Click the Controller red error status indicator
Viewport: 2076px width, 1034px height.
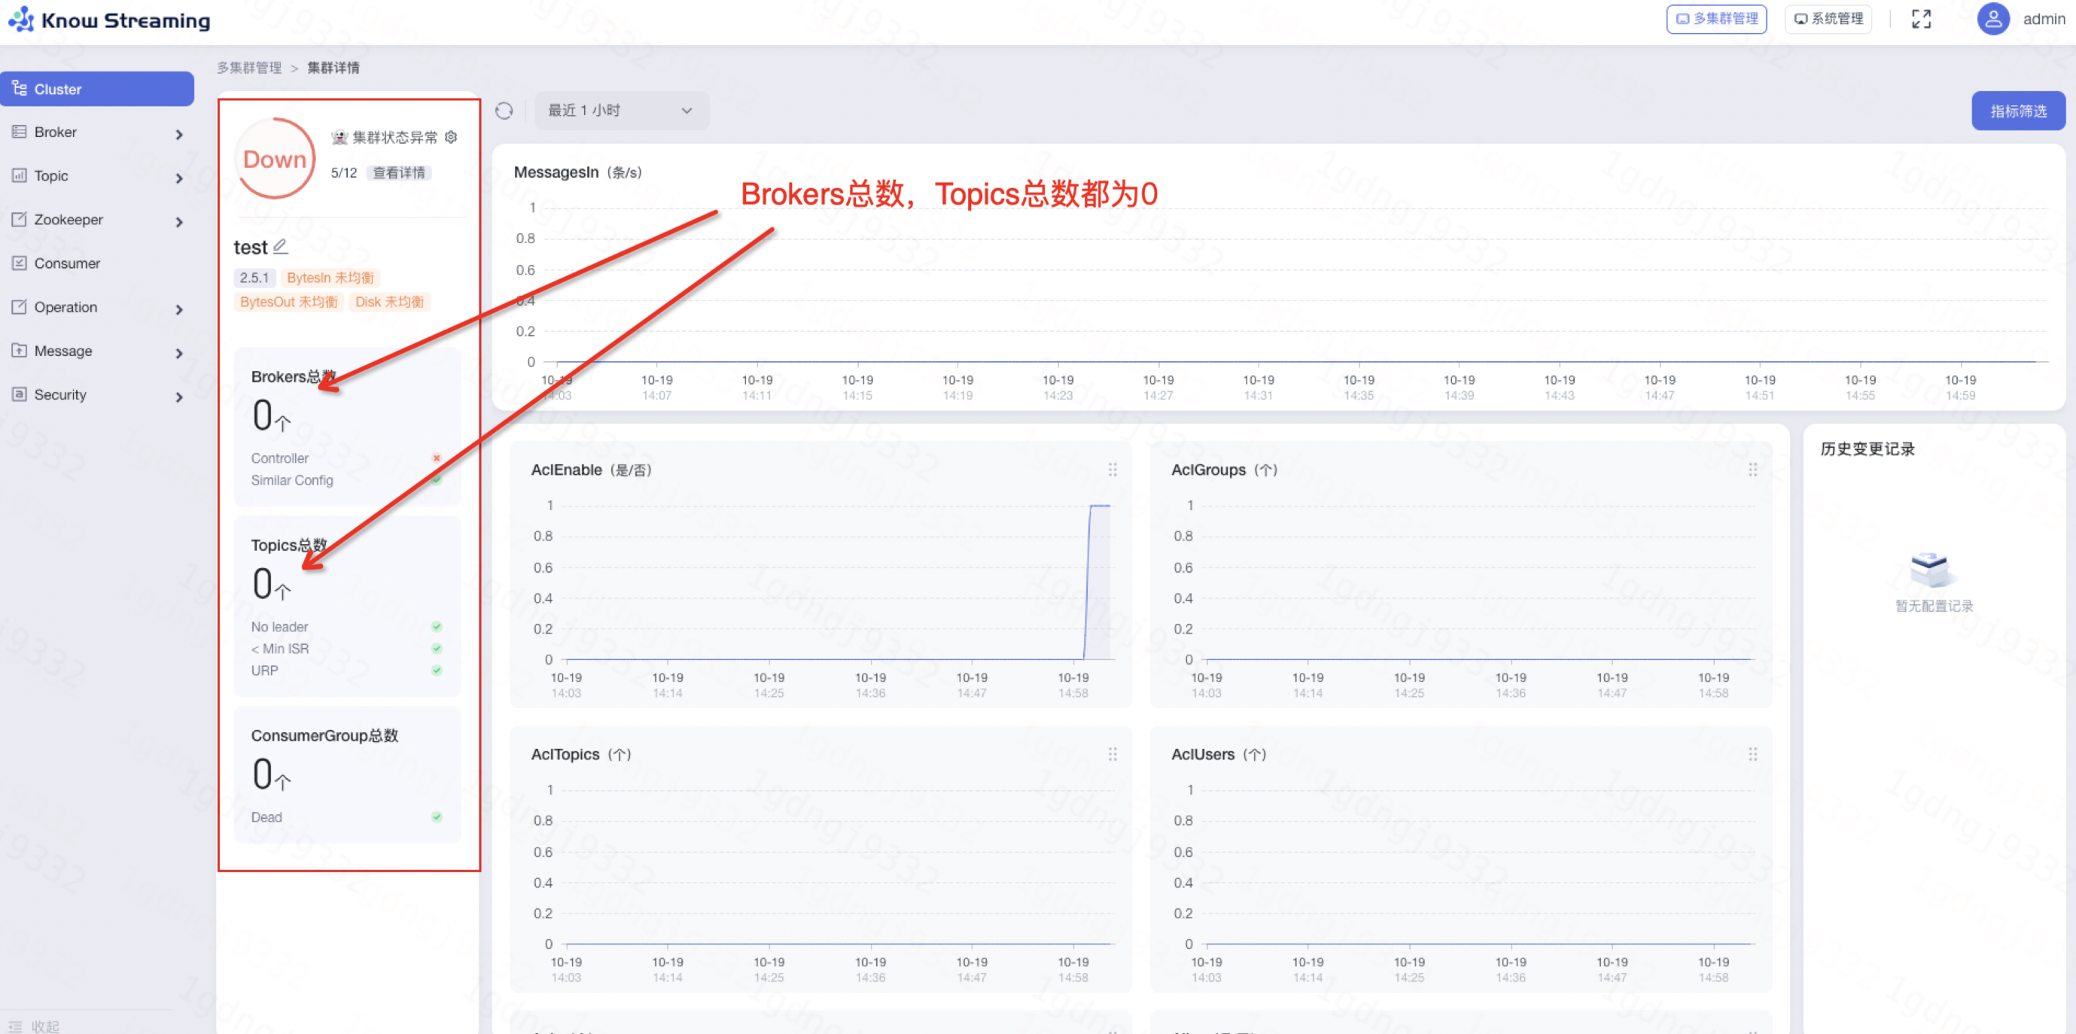437,458
